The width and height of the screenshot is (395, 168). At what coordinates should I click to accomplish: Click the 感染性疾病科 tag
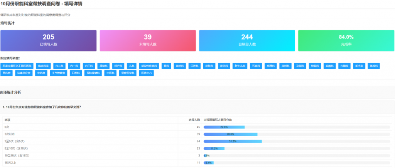pos(149,66)
